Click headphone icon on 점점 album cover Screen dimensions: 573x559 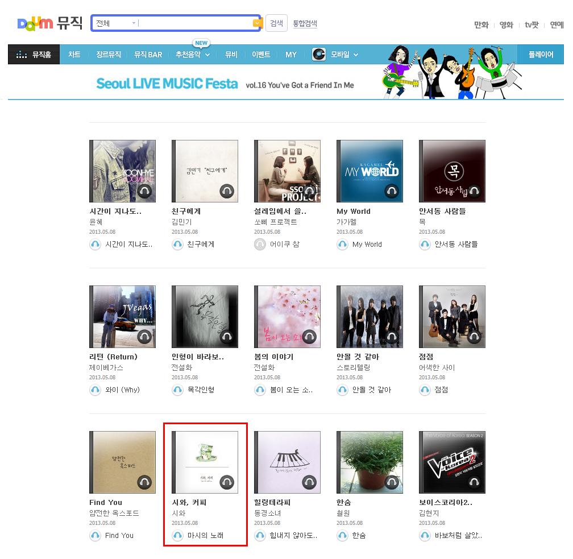pyautogui.click(x=474, y=336)
